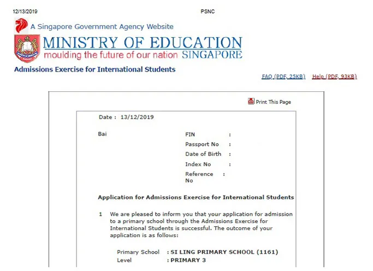The image size is (373, 271).
Task: Click the 'Index No' field label
Action: point(198,164)
